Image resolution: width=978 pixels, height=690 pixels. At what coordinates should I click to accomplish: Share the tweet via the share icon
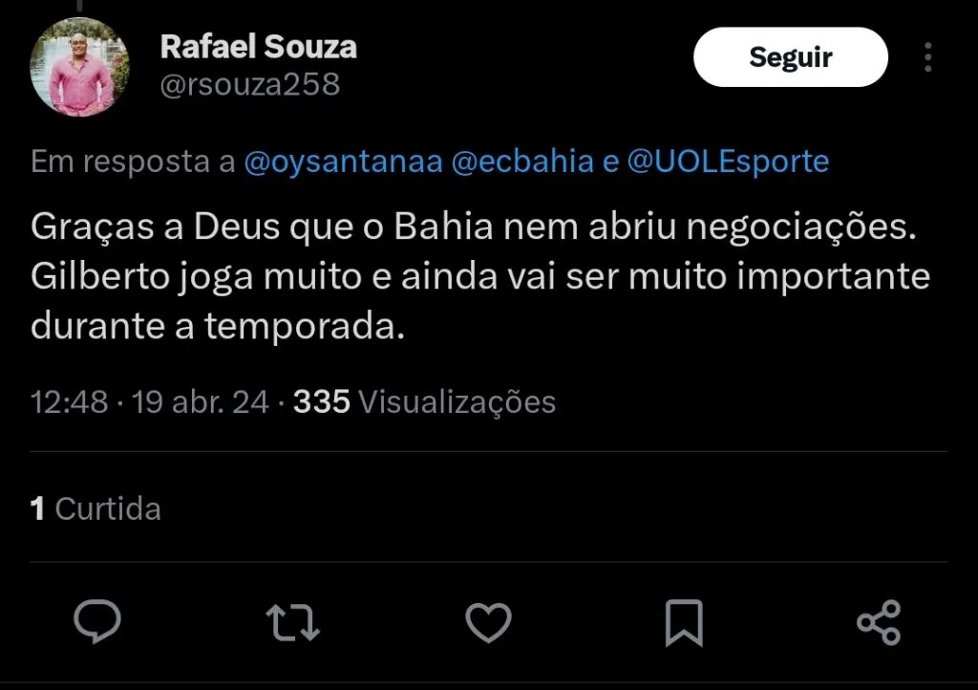point(878,622)
